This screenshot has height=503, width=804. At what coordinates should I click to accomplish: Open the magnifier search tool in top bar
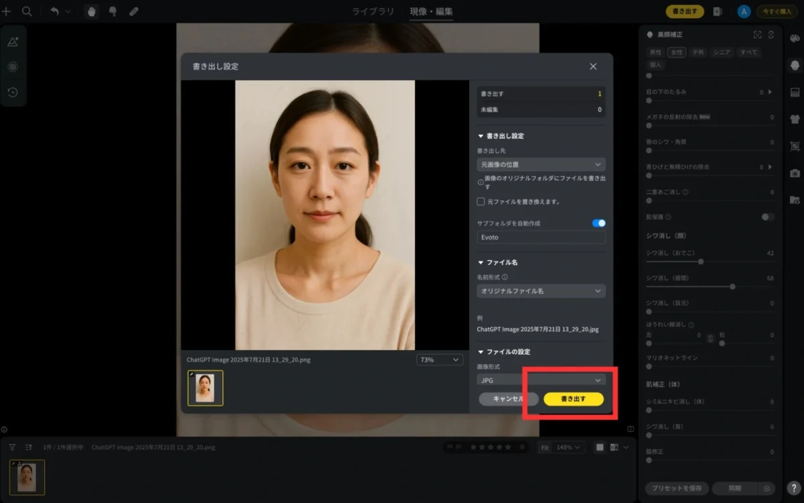pos(27,11)
